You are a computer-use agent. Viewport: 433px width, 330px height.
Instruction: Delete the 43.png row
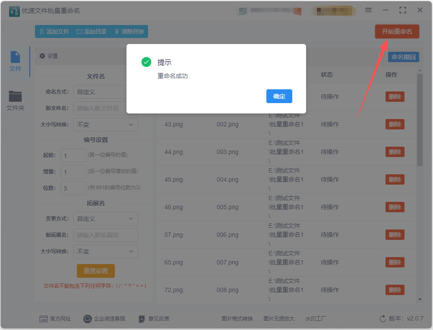395,124
